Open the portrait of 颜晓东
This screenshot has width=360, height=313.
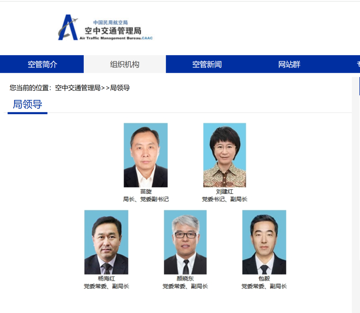point(185,242)
